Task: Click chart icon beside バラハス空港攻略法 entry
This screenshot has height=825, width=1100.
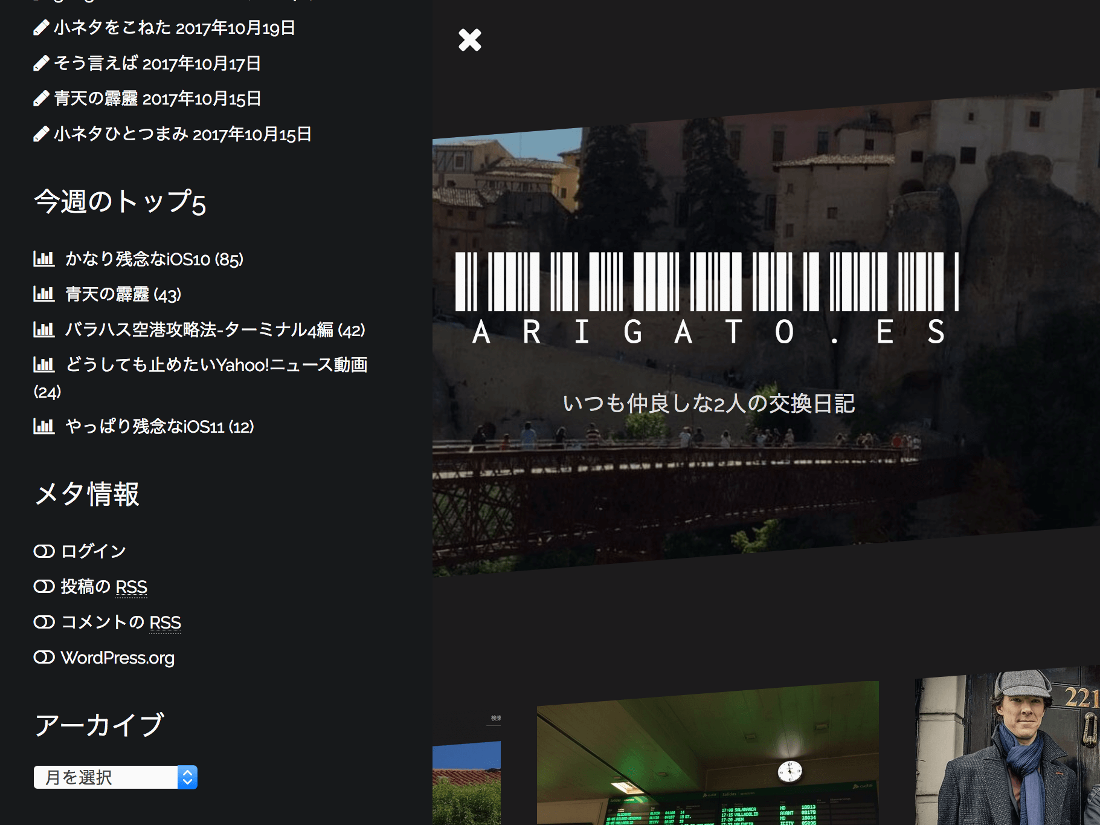Action: tap(43, 330)
